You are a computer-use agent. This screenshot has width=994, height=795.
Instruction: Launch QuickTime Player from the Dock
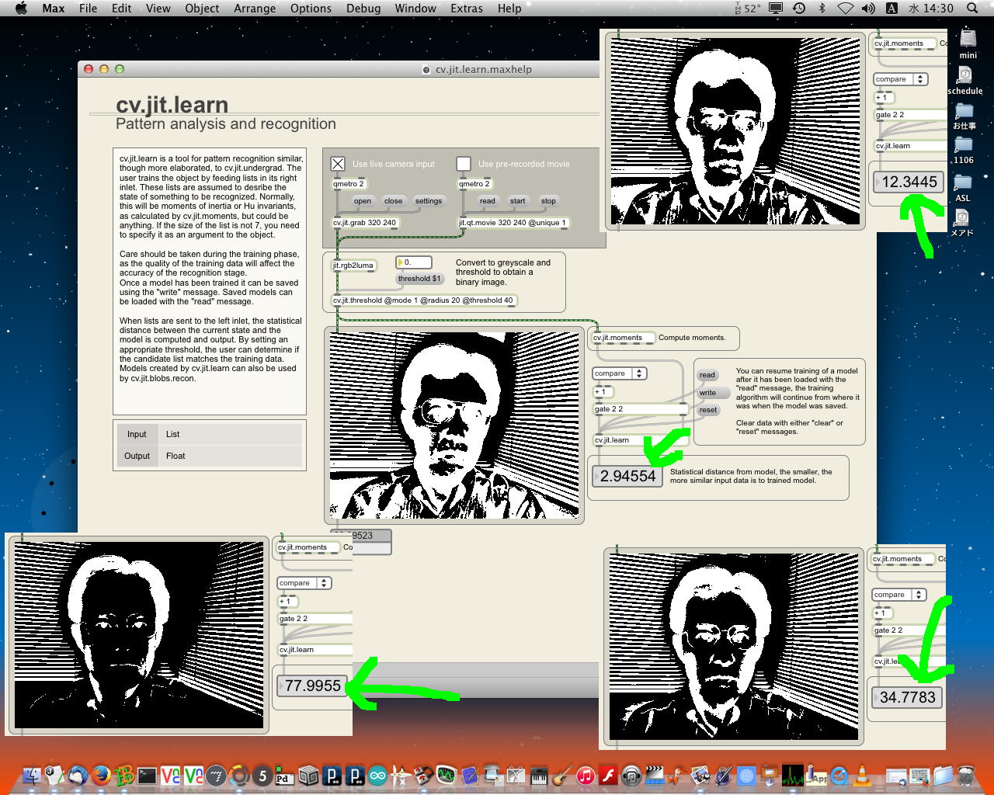[x=839, y=775]
